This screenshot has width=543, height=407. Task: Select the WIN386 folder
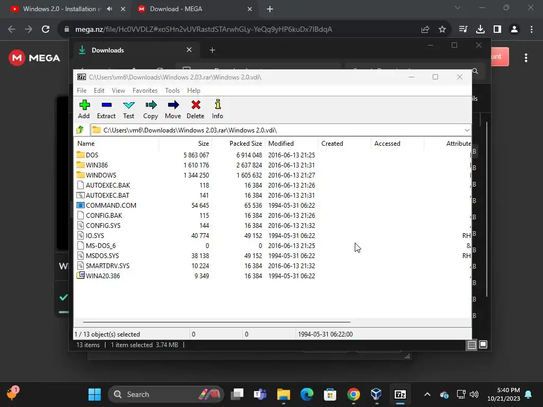97,165
